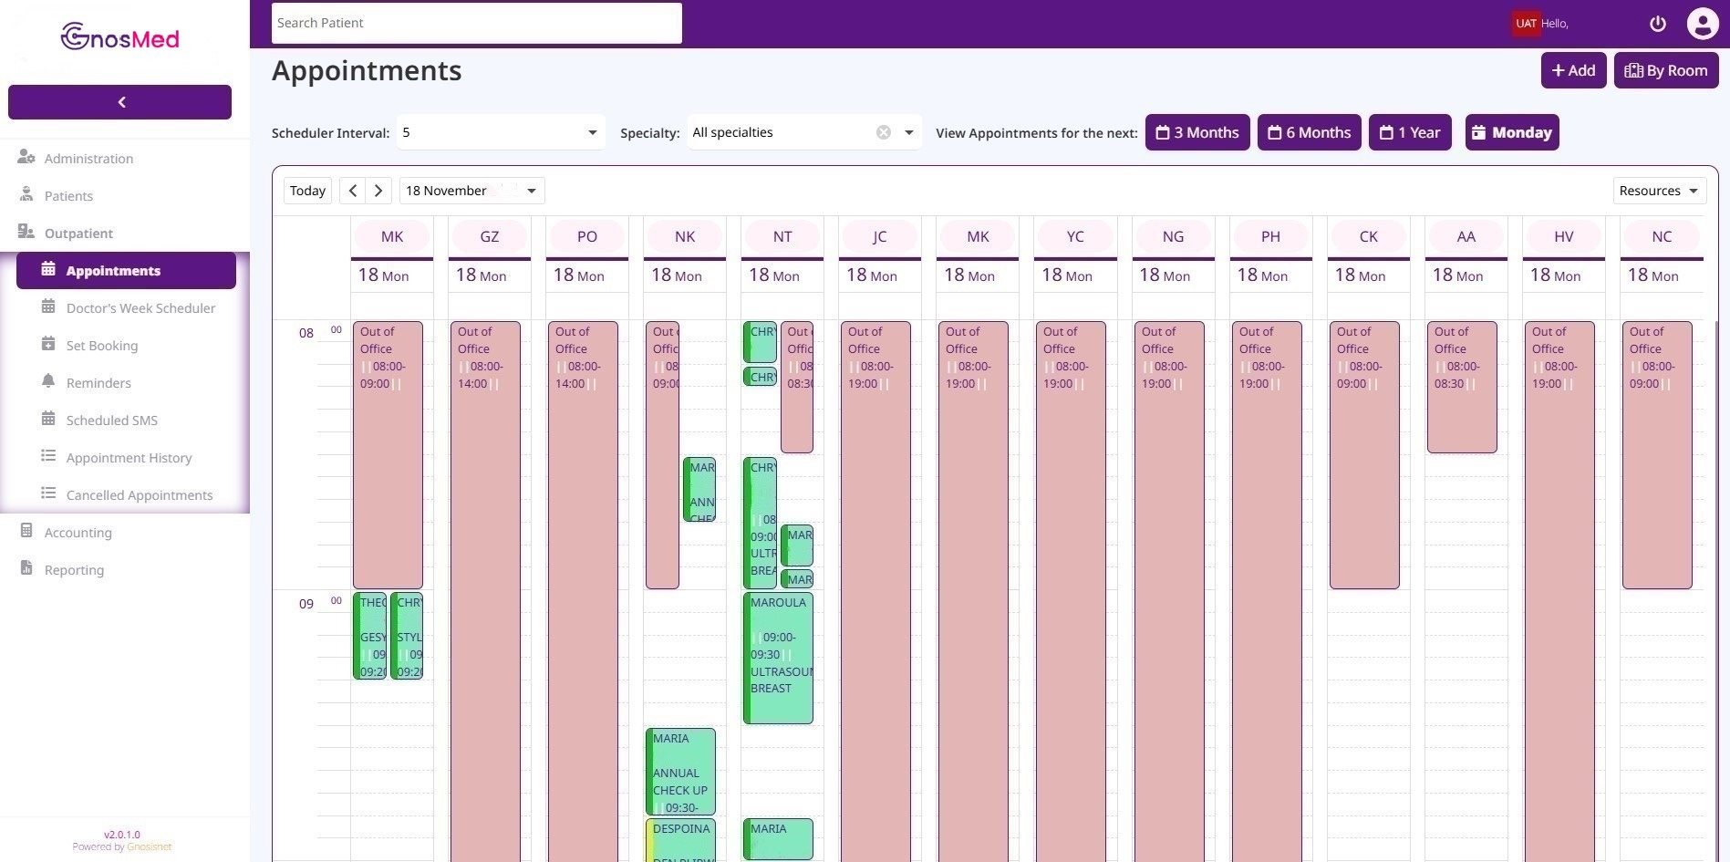1730x862 pixels.
Task: Switch to By Room view
Action: click(1665, 70)
